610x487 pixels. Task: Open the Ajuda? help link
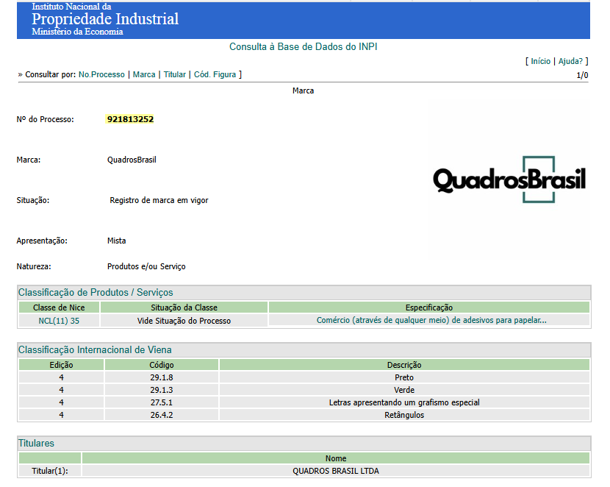click(570, 61)
